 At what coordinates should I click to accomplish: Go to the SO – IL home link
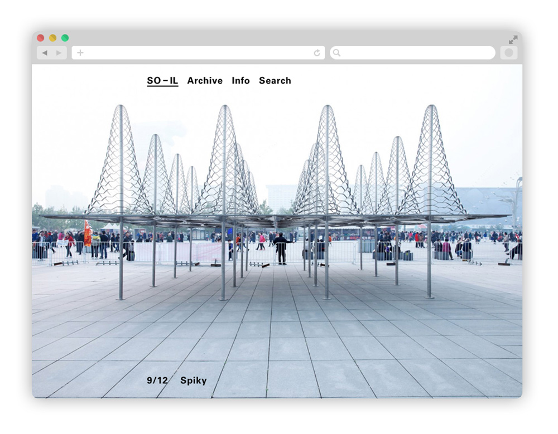(162, 81)
